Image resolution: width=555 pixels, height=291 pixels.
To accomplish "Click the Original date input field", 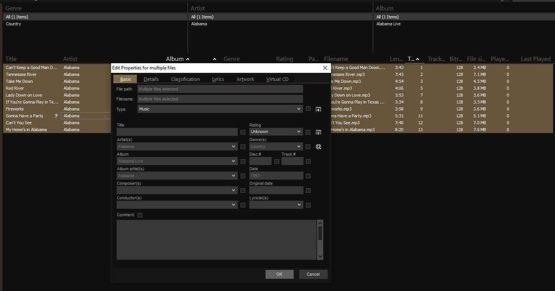I will 276,190.
